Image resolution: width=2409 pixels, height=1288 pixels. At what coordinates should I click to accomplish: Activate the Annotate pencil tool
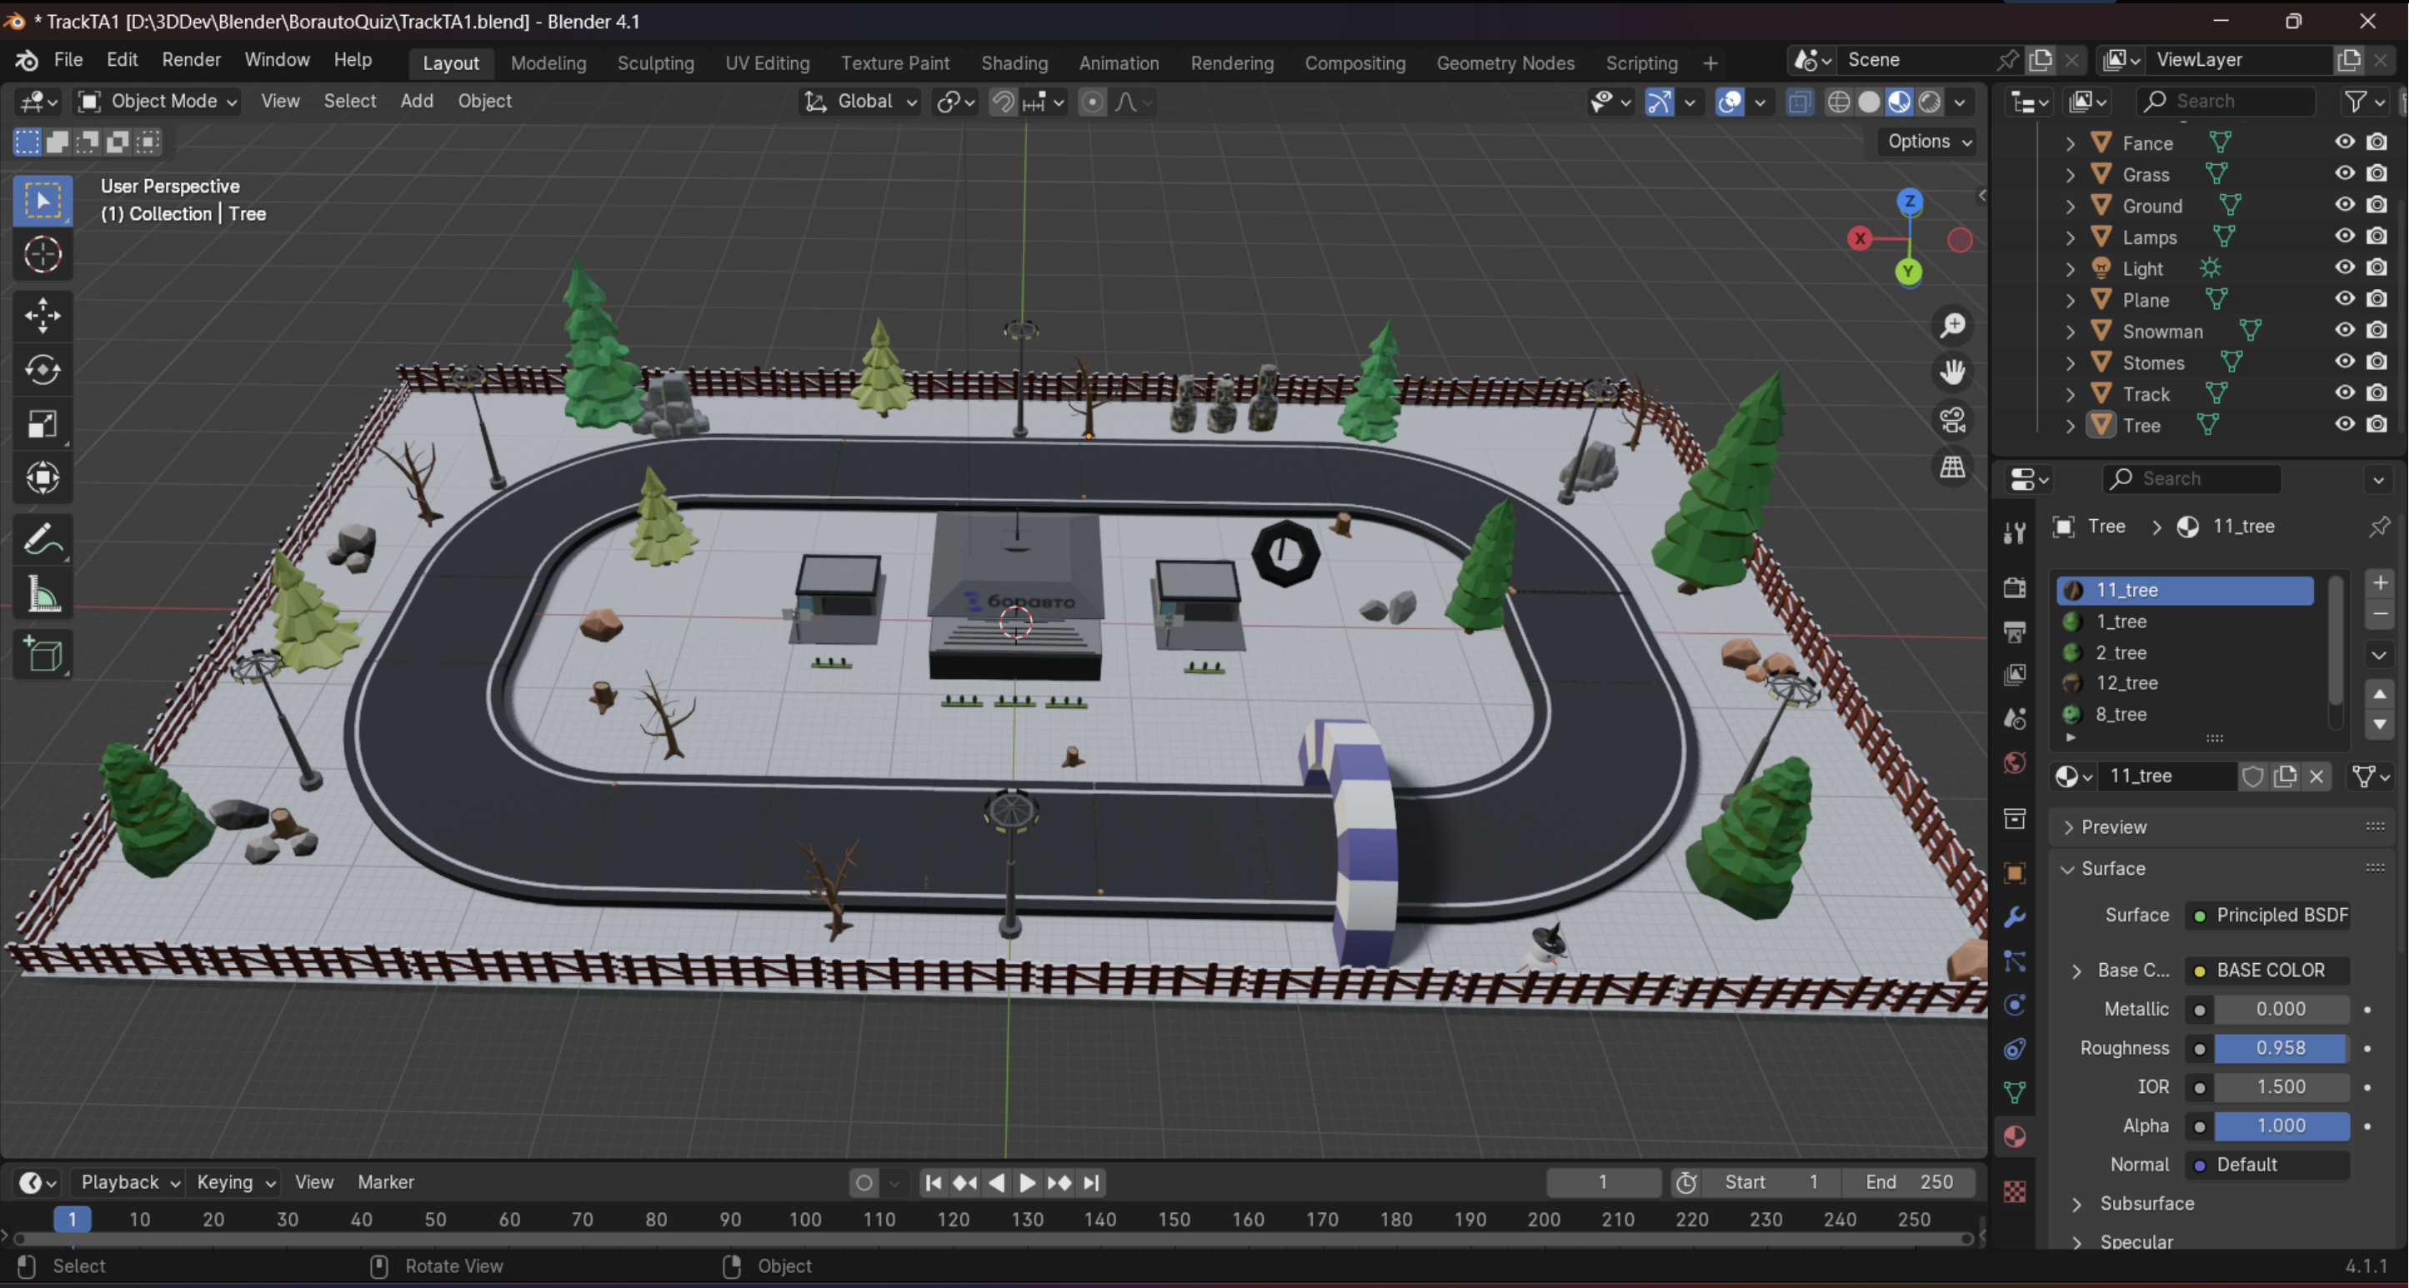pos(42,540)
